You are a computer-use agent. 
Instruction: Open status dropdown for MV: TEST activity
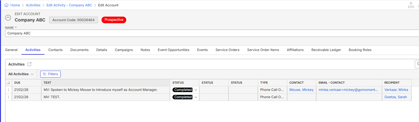[x=195, y=97]
